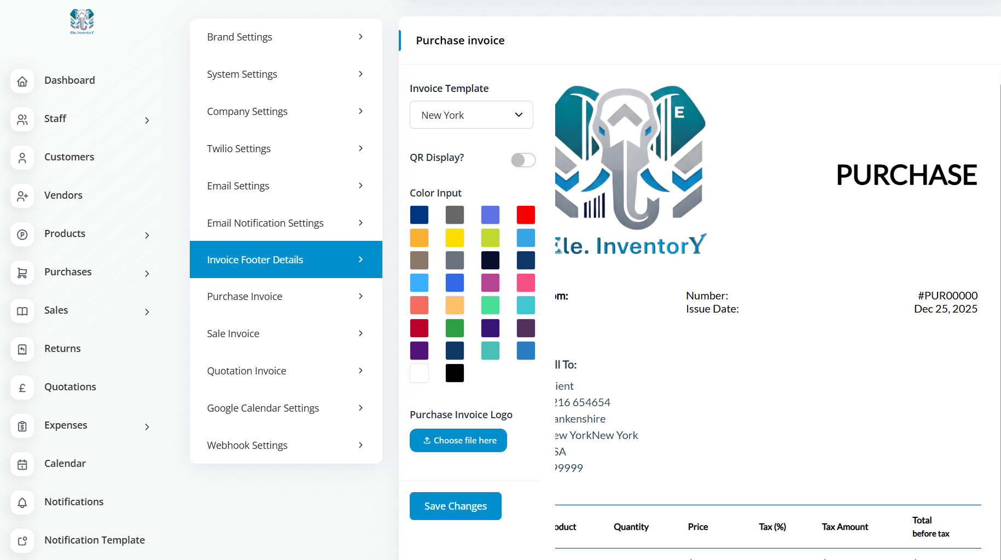This screenshot has height=560, width=1001.
Task: Click the Staff people icon
Action: coord(22,119)
